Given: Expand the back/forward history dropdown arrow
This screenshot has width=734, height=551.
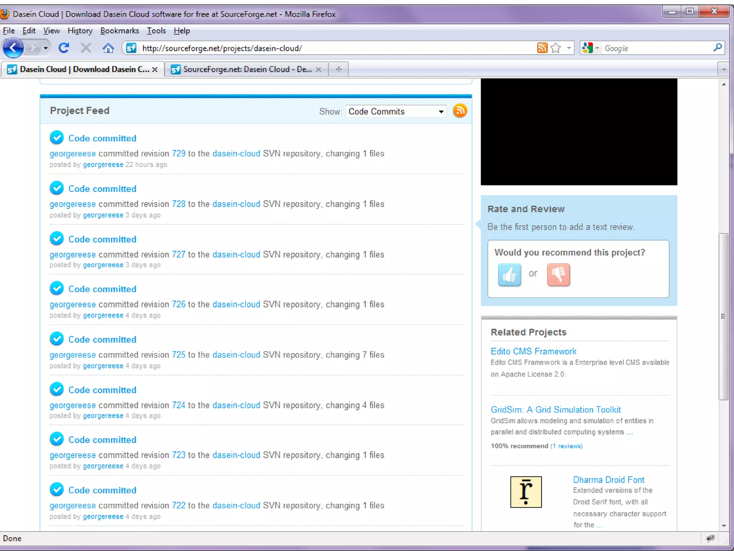Looking at the screenshot, I should pyautogui.click(x=46, y=48).
